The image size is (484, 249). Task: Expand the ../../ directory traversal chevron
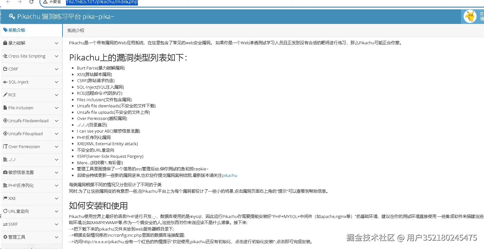click(57, 160)
